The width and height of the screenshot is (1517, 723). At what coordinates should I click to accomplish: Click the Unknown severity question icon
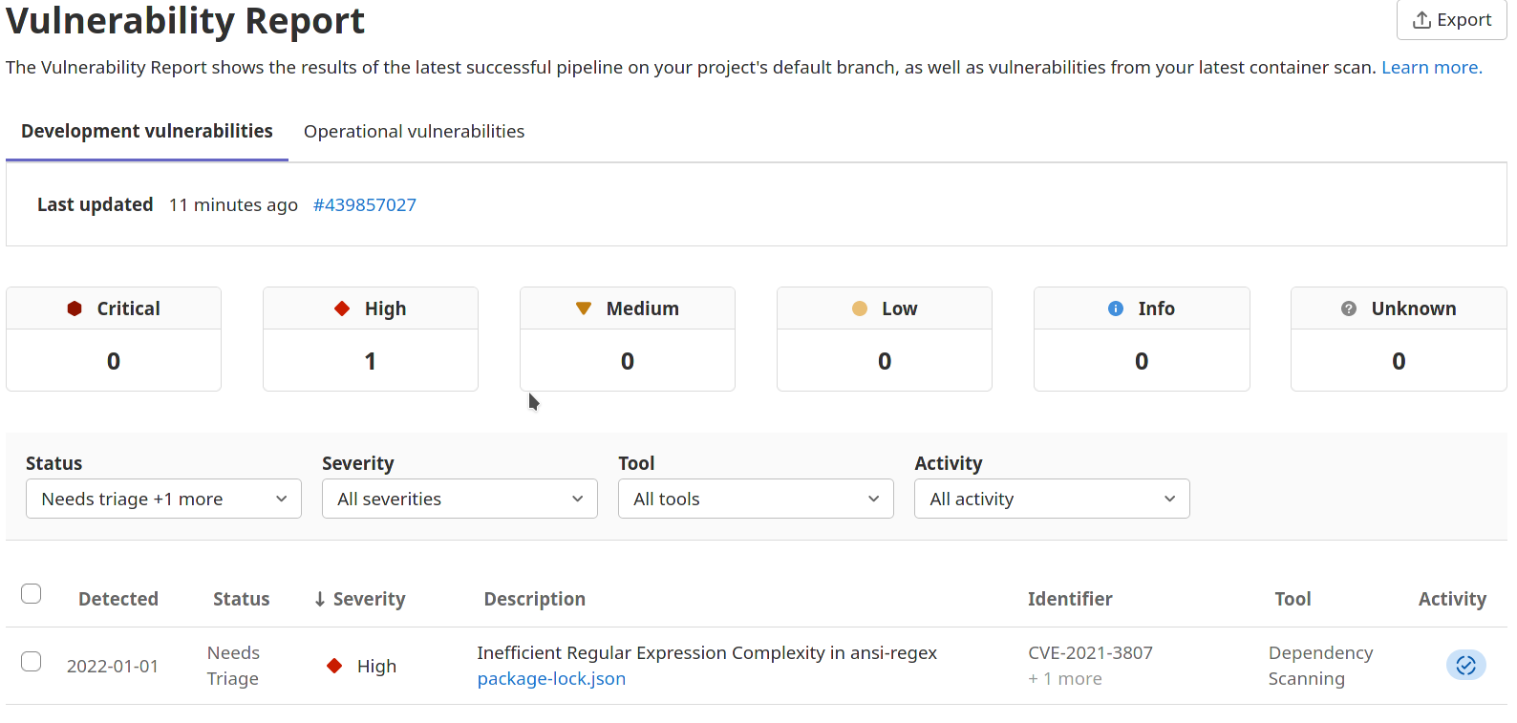tap(1349, 308)
